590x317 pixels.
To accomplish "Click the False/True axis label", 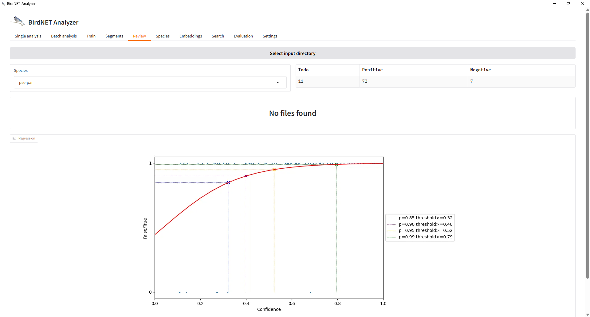I will coord(145,229).
